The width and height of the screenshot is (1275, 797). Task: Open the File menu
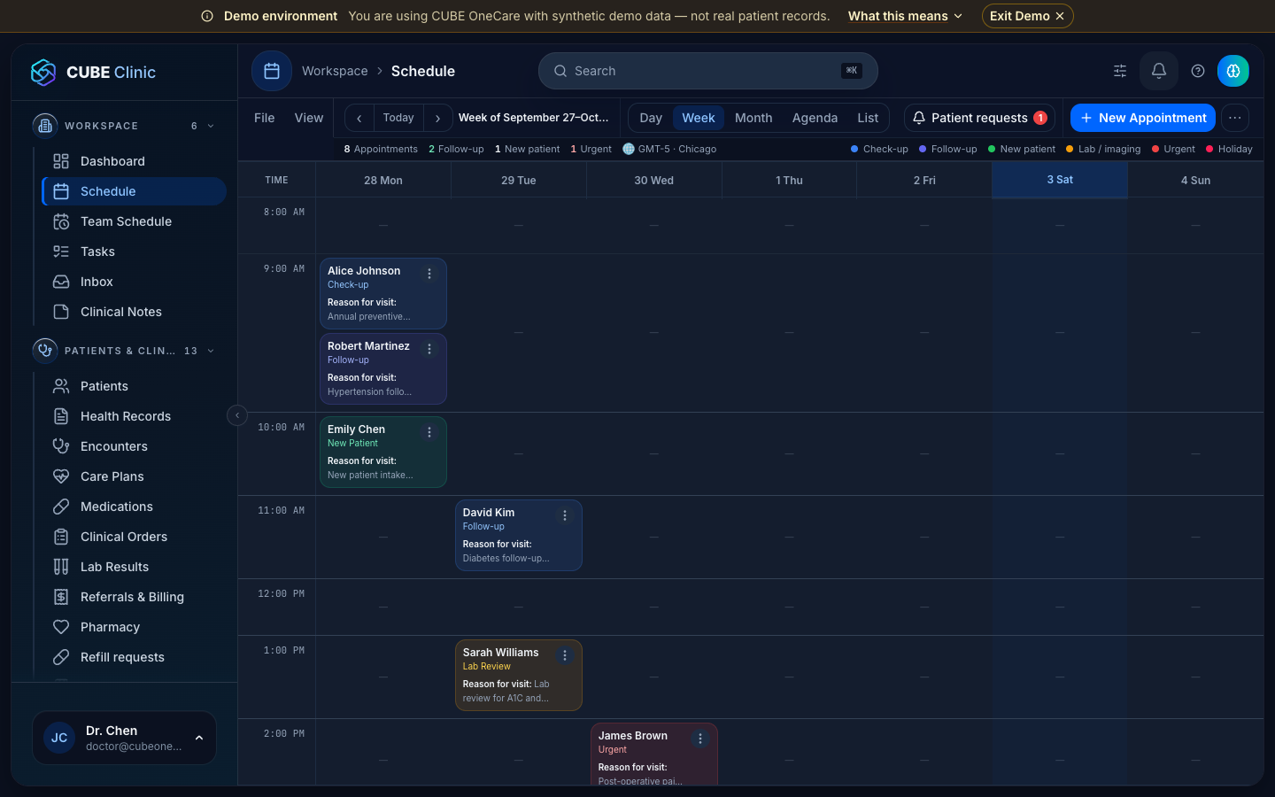[x=265, y=118]
